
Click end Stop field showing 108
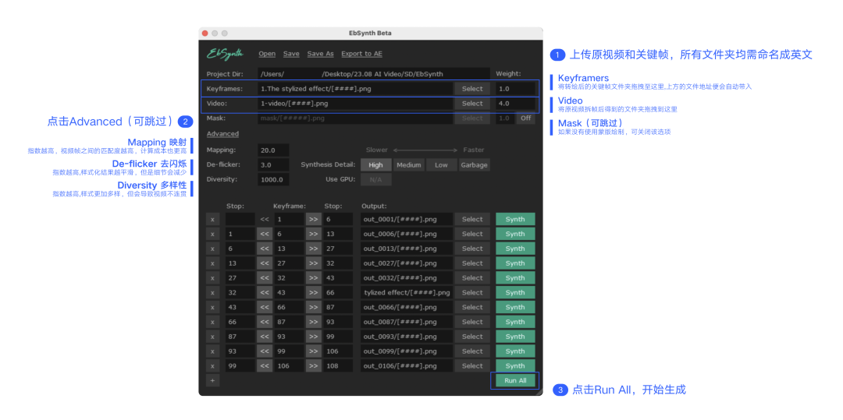tap(338, 365)
